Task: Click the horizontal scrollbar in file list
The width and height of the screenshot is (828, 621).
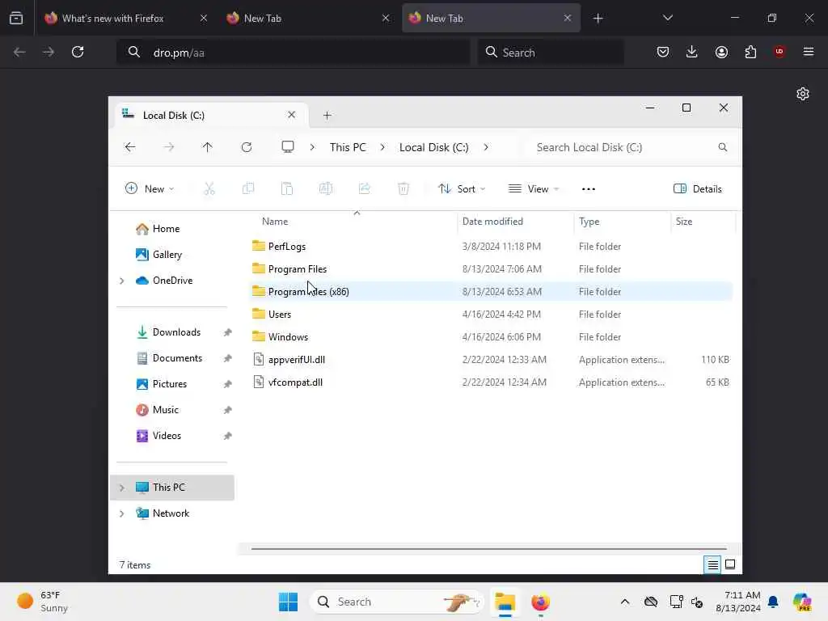Action: pyautogui.click(x=488, y=549)
